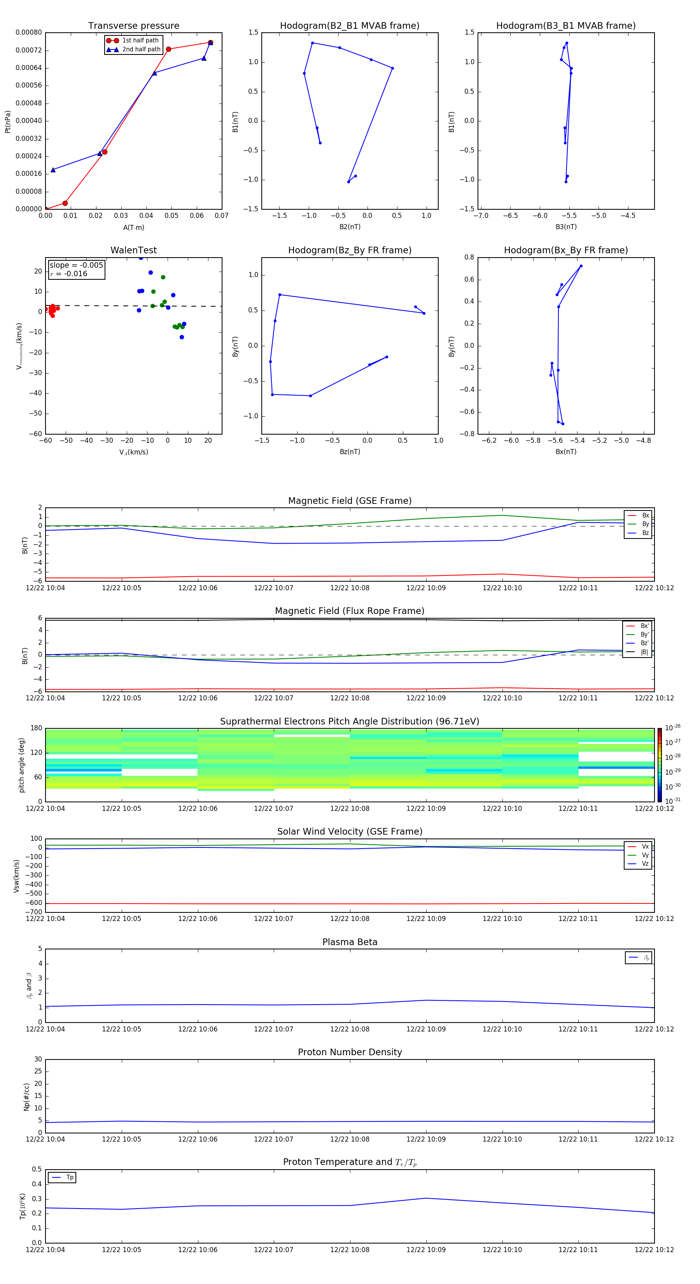Click the 'Hodogram(Bz_By FR frame)' title
Viewport: 700px width, 1284px height.
(x=350, y=250)
